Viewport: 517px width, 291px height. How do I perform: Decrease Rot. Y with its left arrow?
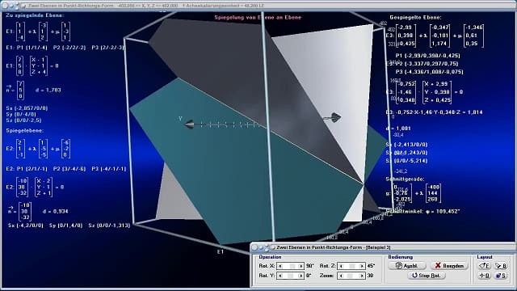[x=280, y=276]
